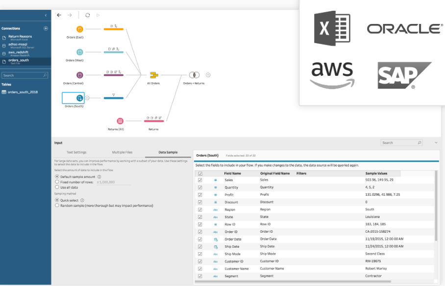
Task: Click the forward navigation arrow
Action: [70, 15]
